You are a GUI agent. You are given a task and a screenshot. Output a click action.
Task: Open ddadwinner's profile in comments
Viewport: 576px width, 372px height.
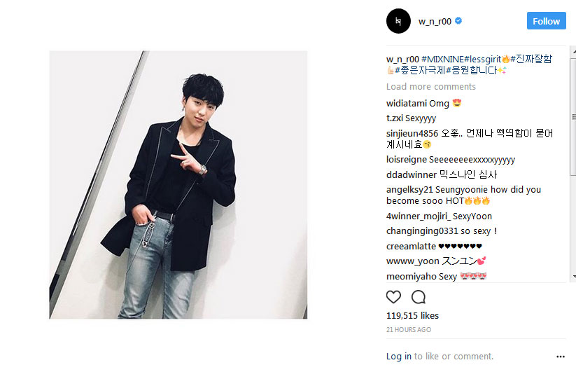coord(411,174)
